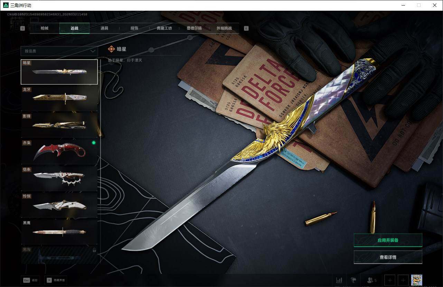Click the E next-tab key icon
This screenshot has height=287, width=443.
pyautogui.click(x=246, y=29)
